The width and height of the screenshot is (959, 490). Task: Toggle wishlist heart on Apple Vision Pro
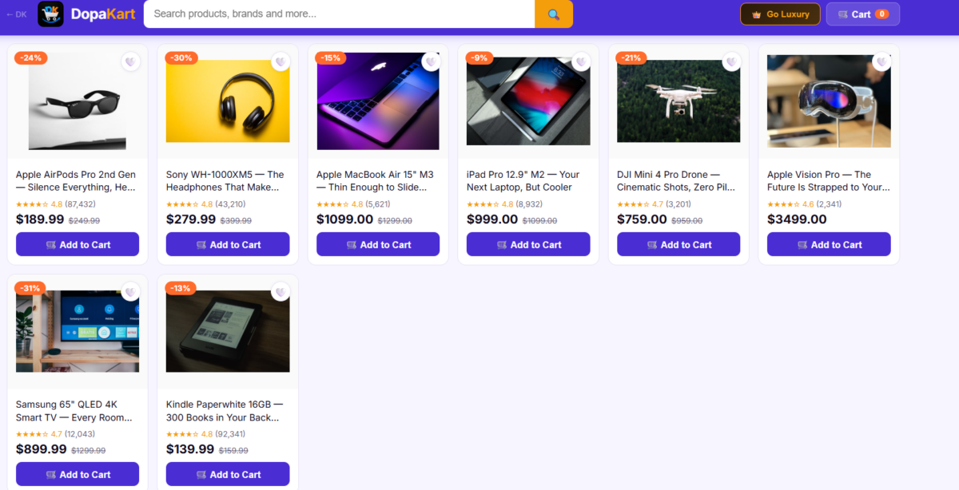click(x=881, y=61)
